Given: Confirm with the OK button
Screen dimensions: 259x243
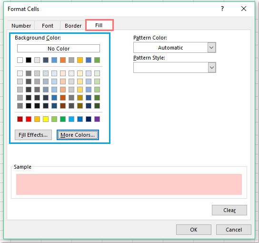Looking at the screenshot, I should click(194, 230).
